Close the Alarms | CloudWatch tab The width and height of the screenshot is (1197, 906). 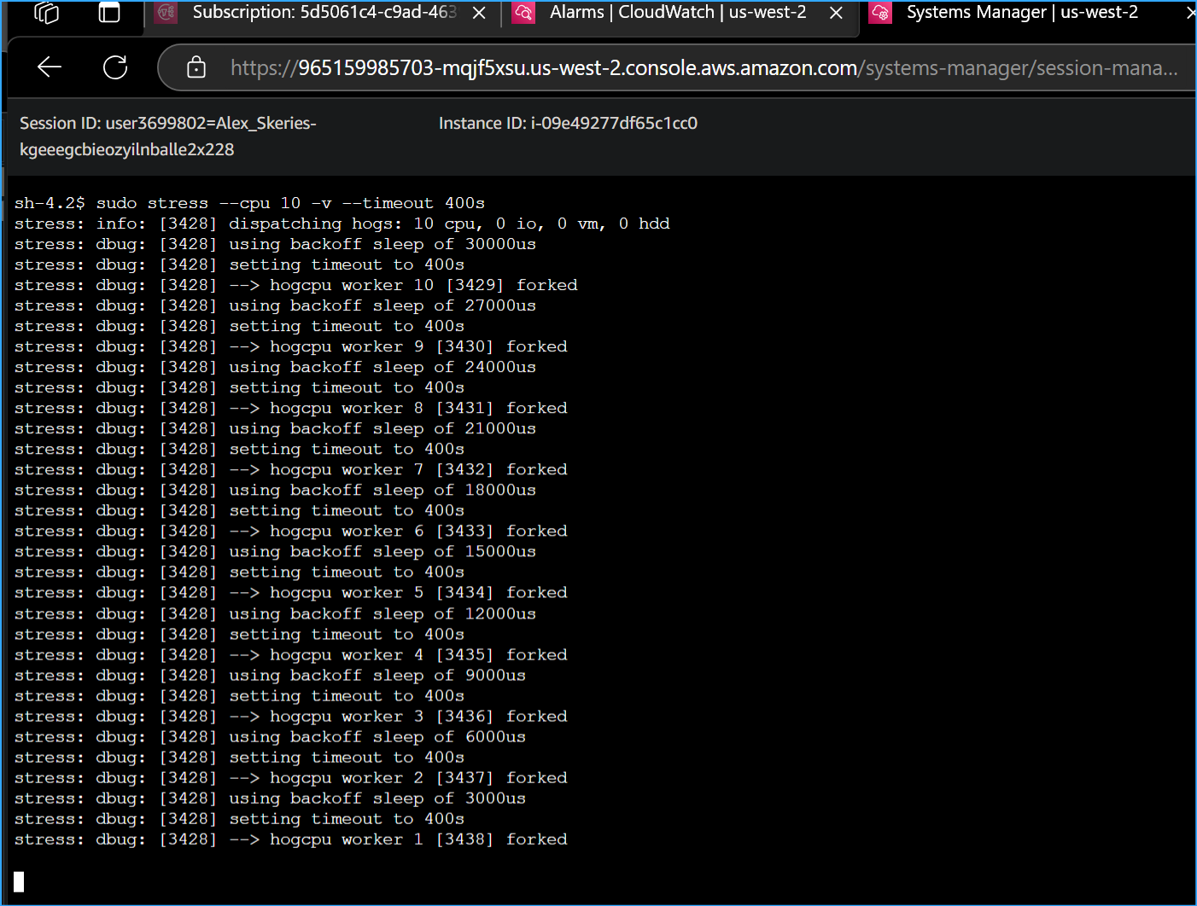point(836,13)
